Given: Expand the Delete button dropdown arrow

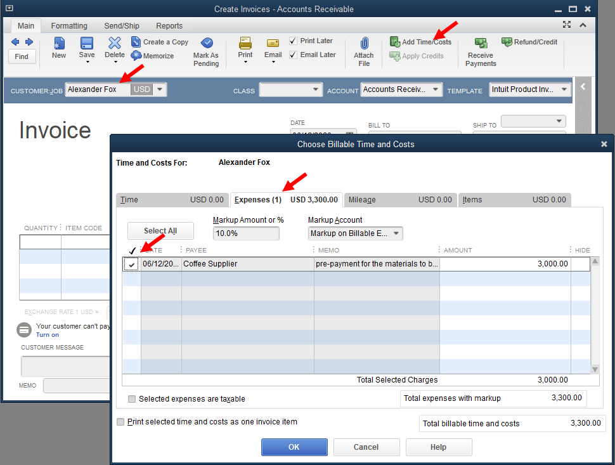Looking at the screenshot, I should pyautogui.click(x=115, y=62).
